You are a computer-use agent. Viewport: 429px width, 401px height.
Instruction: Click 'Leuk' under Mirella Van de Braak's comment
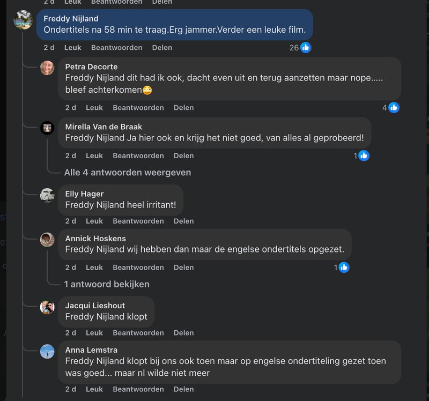94,155
